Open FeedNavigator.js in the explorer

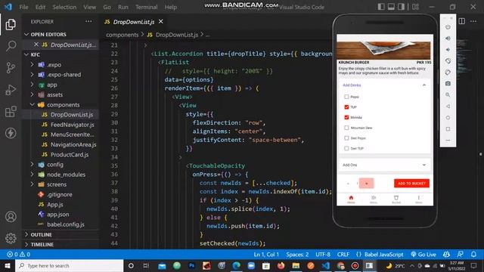coord(73,125)
